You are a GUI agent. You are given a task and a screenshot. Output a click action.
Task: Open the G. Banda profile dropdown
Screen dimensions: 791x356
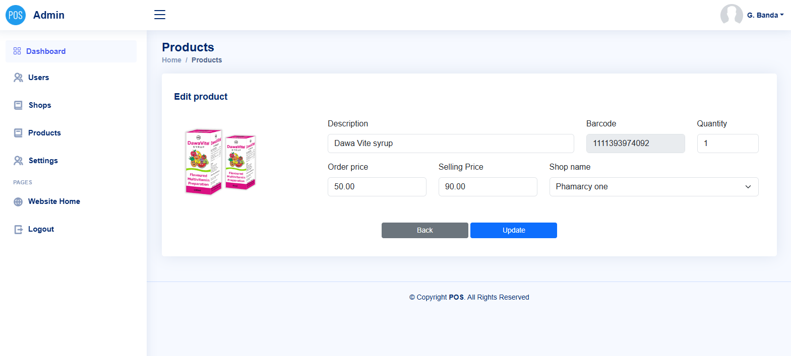[x=765, y=15]
